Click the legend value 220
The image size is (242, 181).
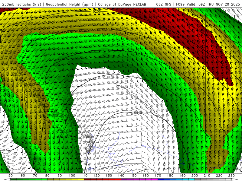click(x=219, y=176)
